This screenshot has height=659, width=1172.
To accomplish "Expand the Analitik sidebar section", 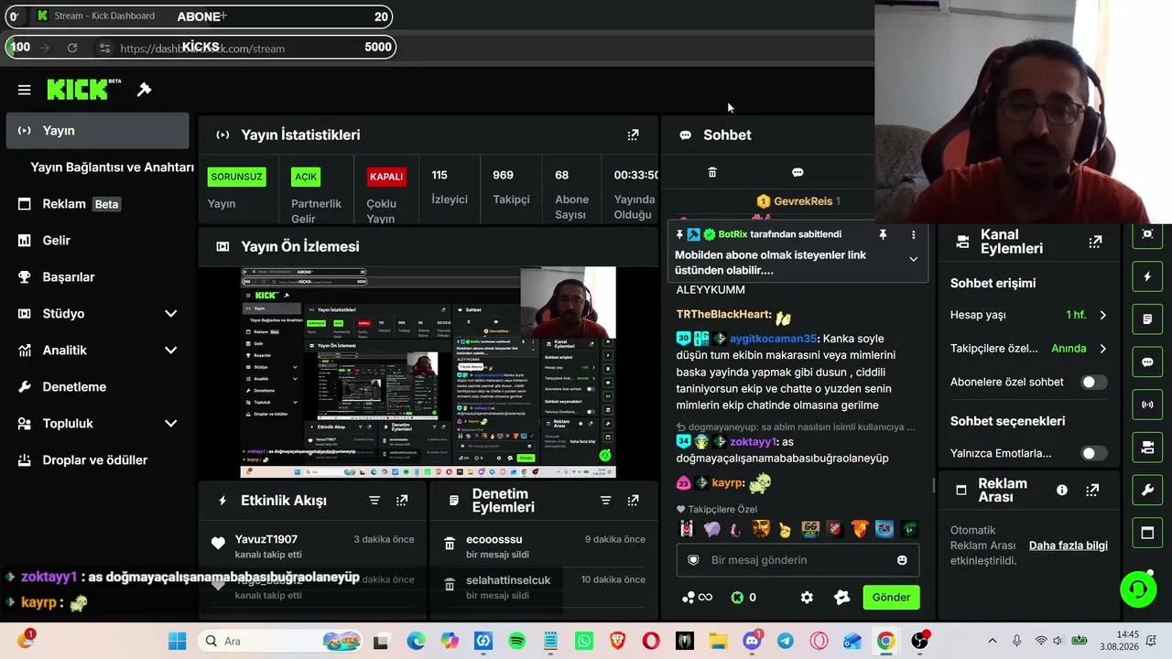I will point(170,351).
